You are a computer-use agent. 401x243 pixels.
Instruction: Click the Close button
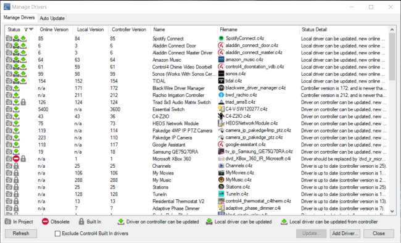[379, 233]
